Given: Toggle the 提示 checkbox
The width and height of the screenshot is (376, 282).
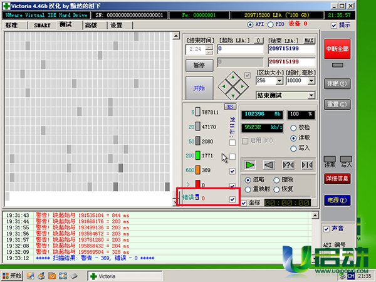Looking at the screenshot, I should (x=334, y=25).
